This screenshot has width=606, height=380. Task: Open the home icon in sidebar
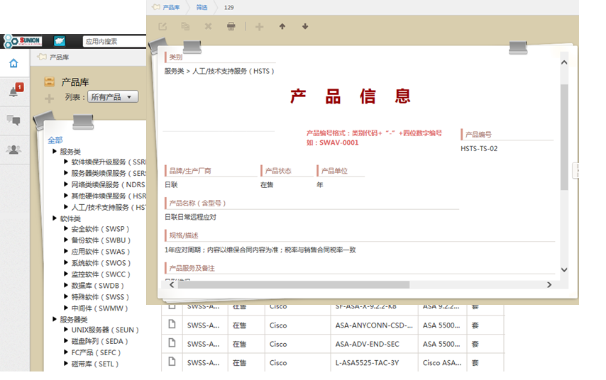[x=13, y=63]
